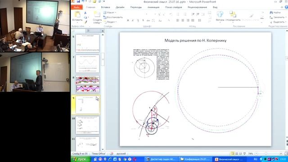
Task: Start slideshow from status bar icon
Action: 244,153
